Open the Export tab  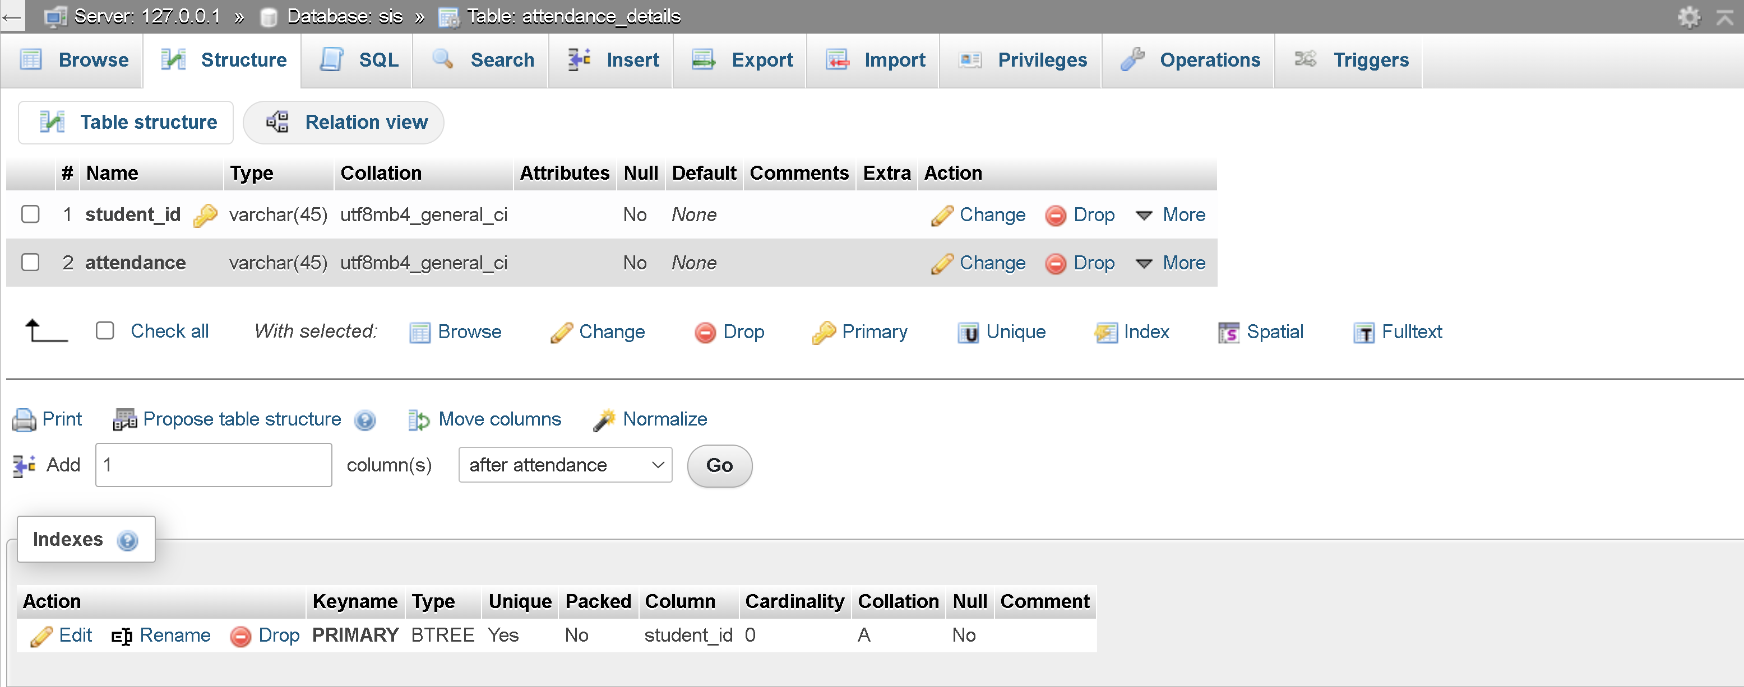click(x=740, y=60)
